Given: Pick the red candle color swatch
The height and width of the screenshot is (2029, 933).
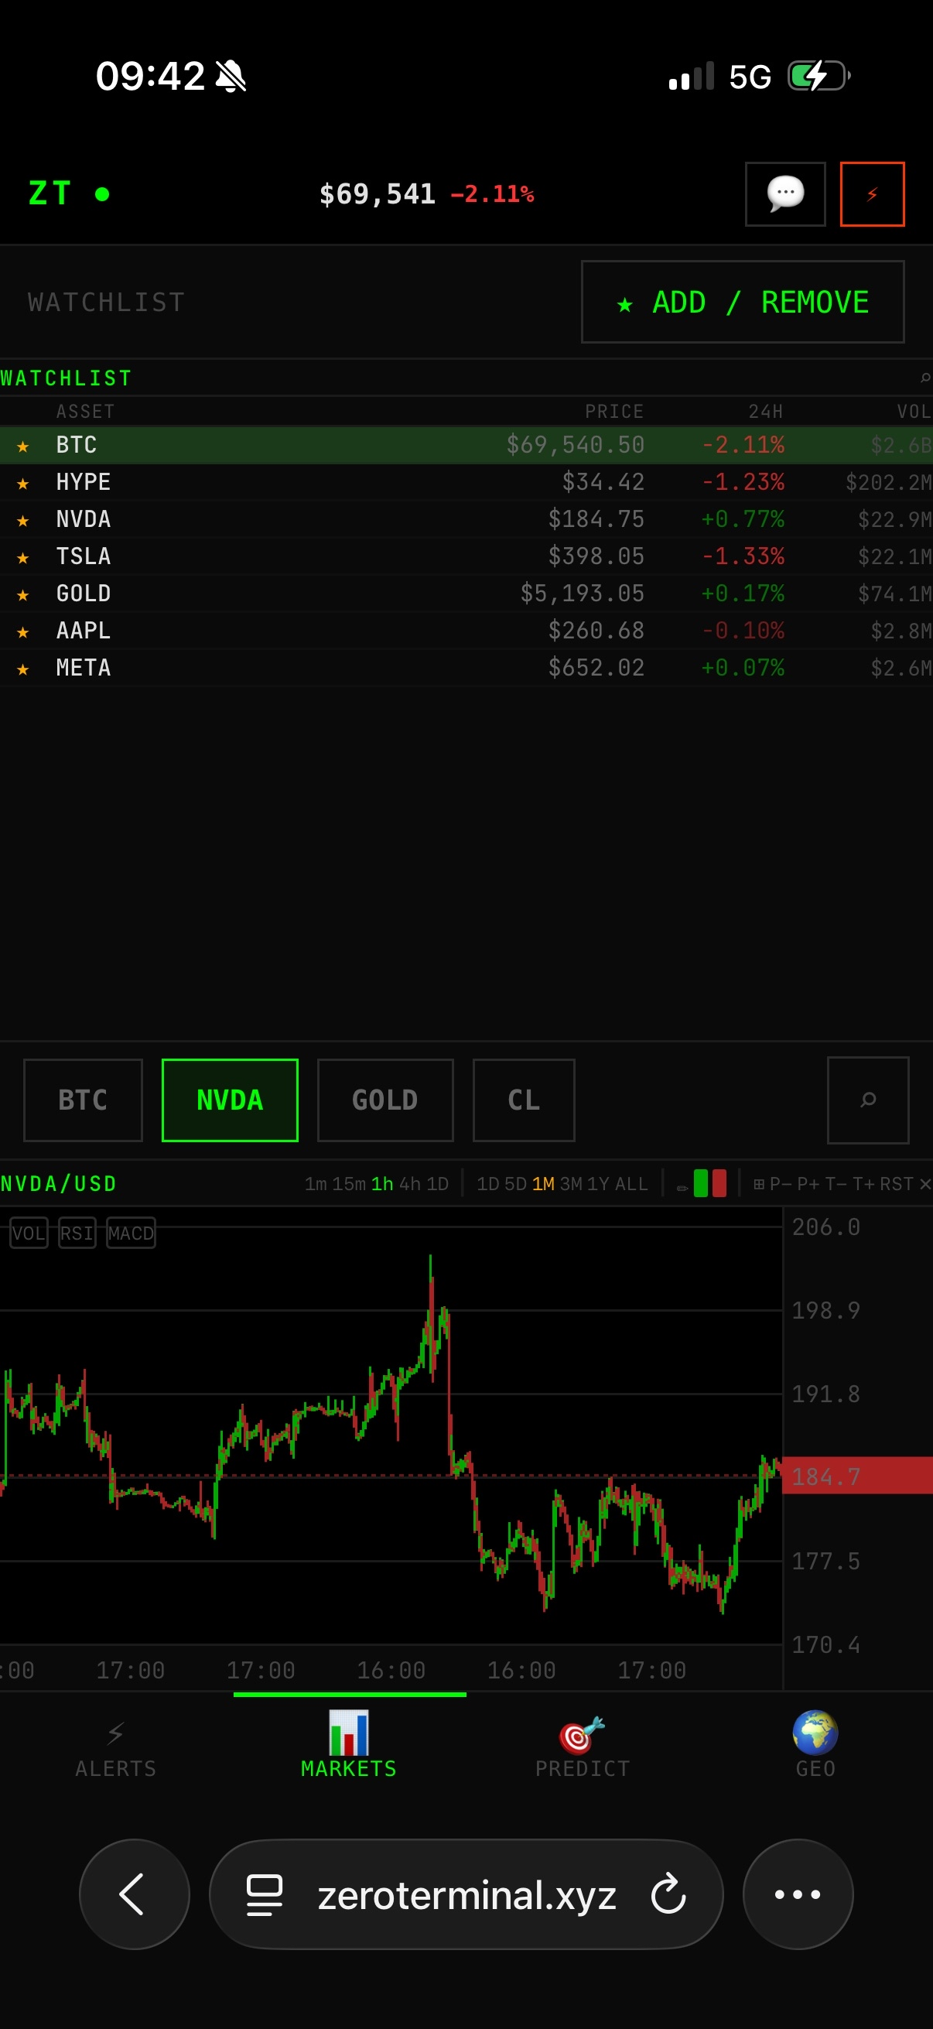Looking at the screenshot, I should [719, 1183].
